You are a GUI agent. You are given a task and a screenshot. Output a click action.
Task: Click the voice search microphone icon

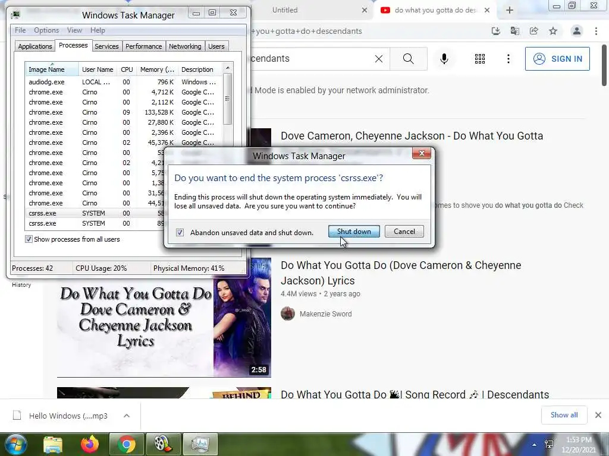[444, 59]
